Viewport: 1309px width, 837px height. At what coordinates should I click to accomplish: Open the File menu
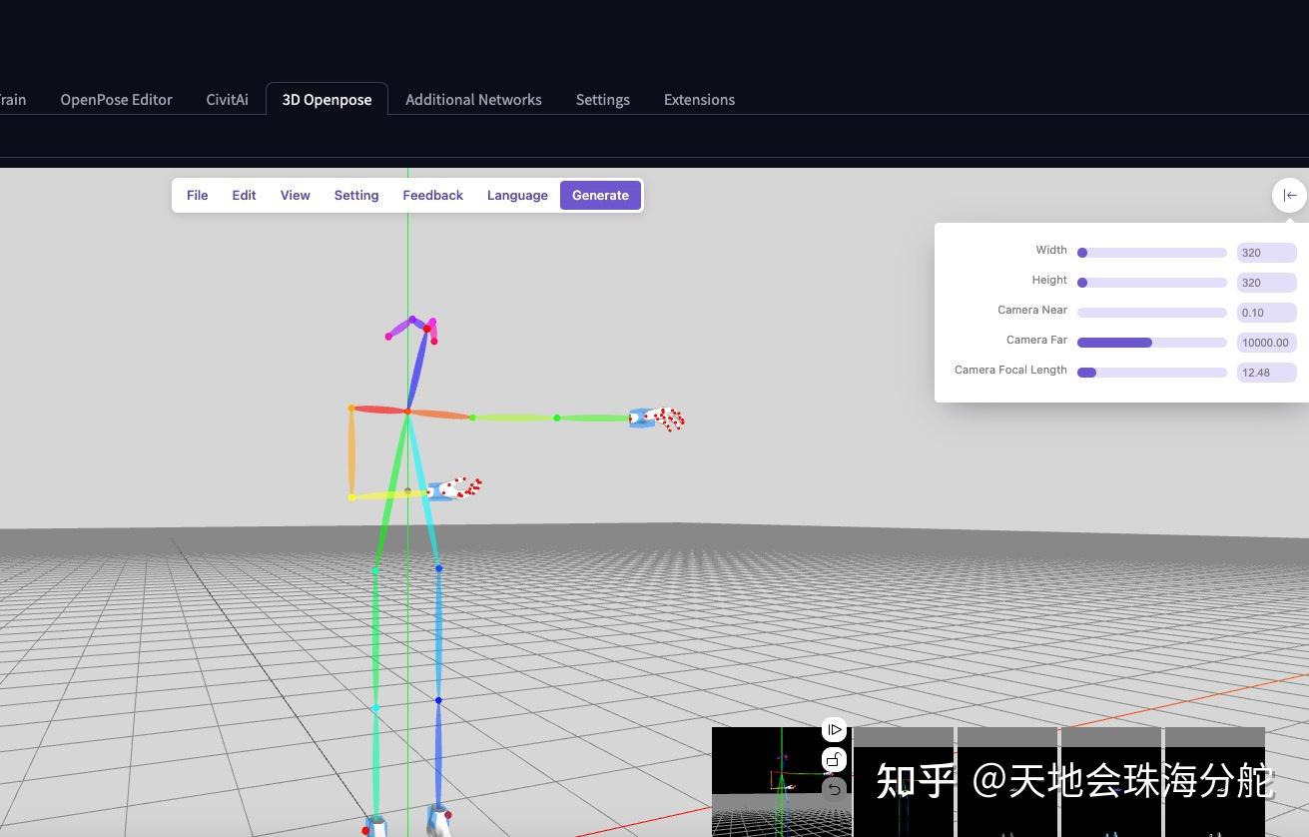tap(197, 195)
